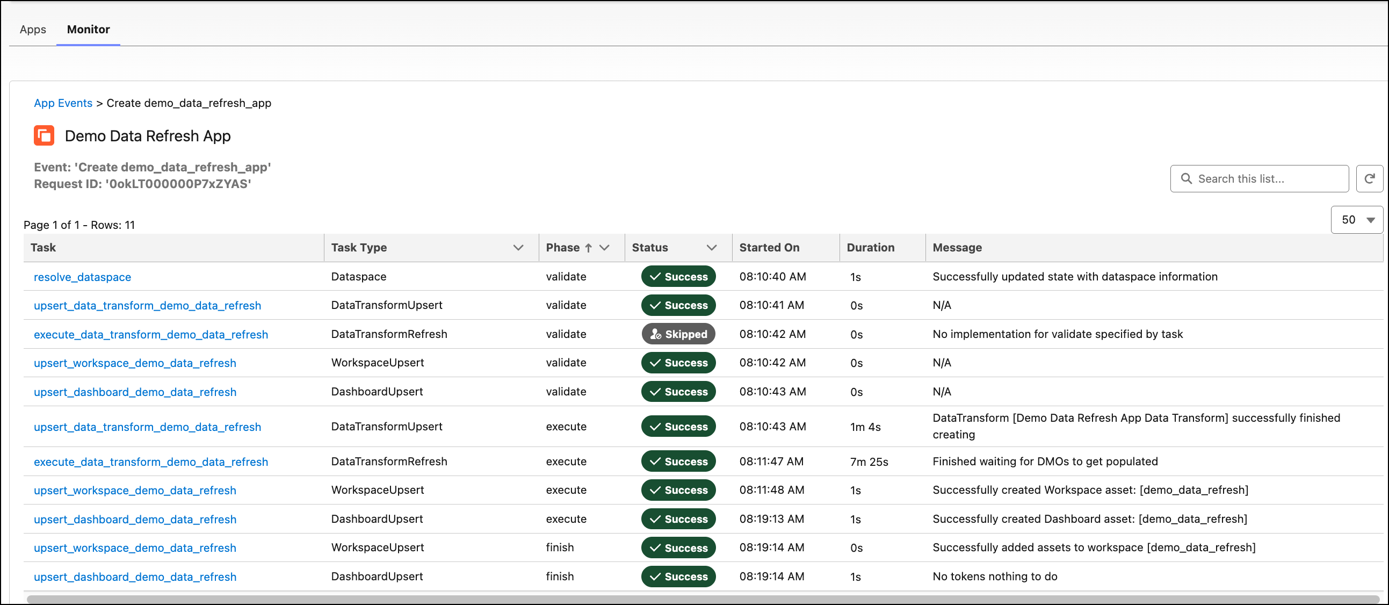Open upsert_dashboard_demo_data_refresh link in DashboardUpsert finish row
The image size is (1389, 605).
point(135,577)
